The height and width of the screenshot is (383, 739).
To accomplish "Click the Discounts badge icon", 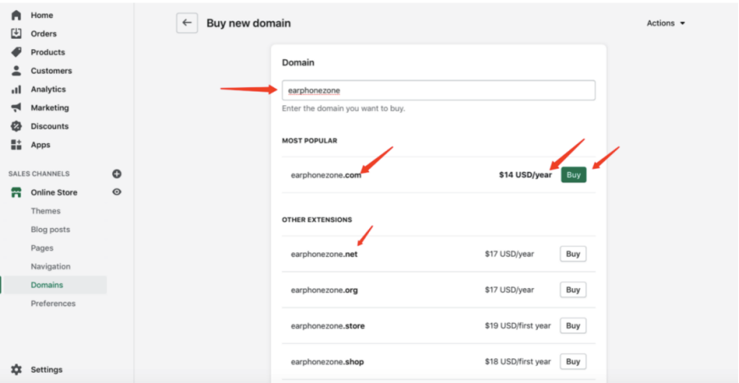I will pyautogui.click(x=16, y=126).
